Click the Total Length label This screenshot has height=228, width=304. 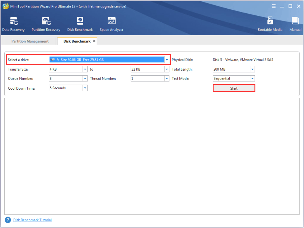click(x=182, y=69)
